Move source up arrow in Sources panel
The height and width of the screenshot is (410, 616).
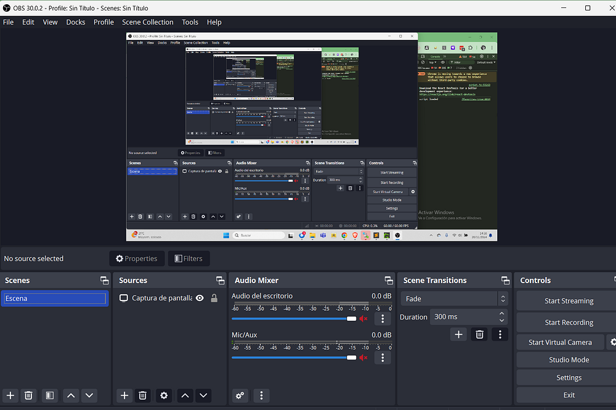(185, 395)
